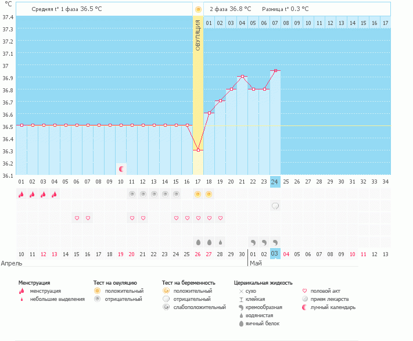The image size is (413, 341).
Task: Click the menstruation icon on cycle day 01
Action: [x=21, y=195]
